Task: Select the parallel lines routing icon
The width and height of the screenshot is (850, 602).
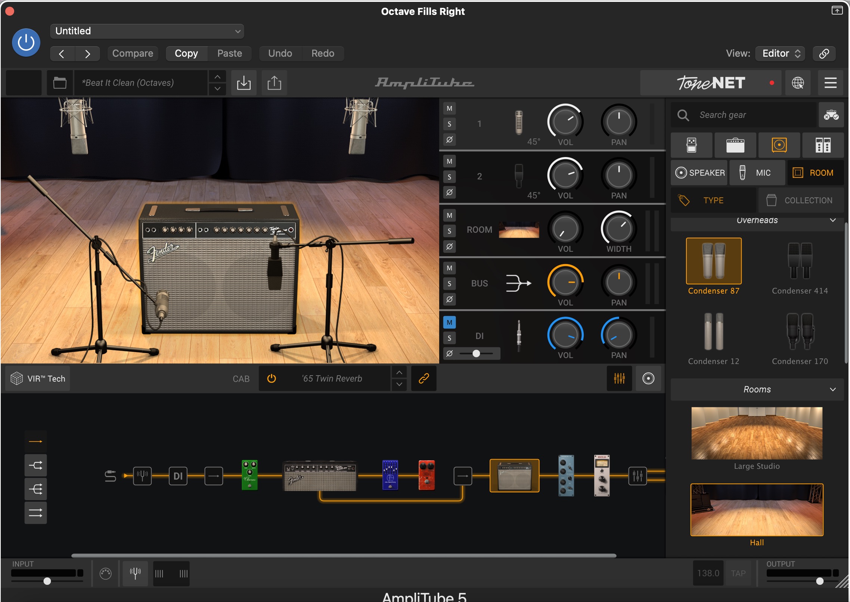Action: (x=36, y=513)
